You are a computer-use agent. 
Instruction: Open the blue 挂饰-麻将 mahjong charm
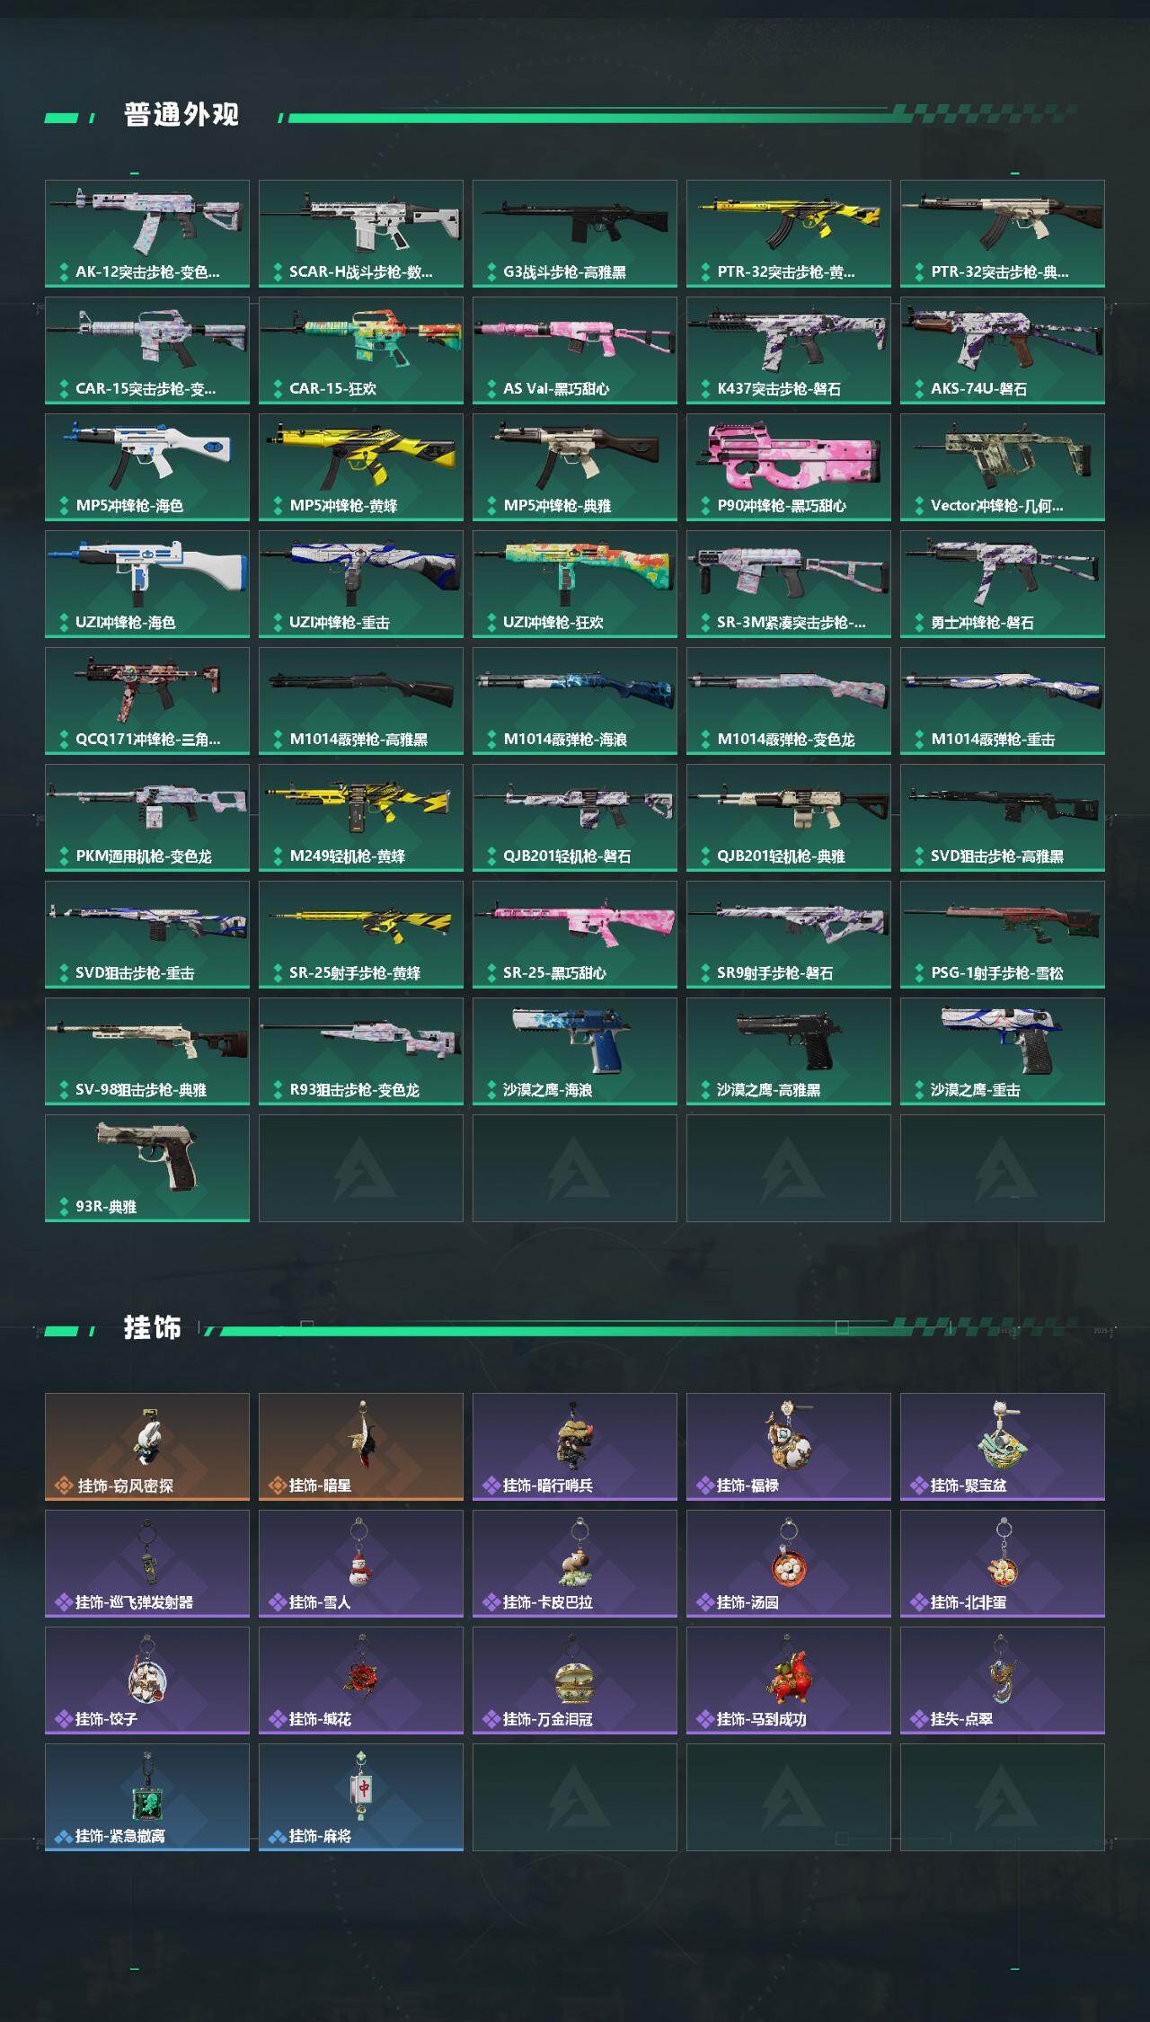point(361,1797)
